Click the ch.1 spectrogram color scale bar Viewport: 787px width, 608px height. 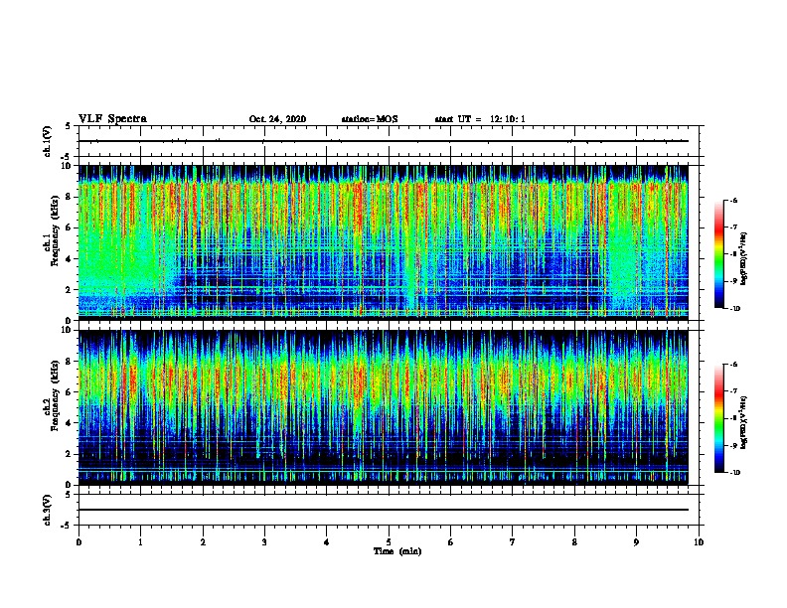tap(718, 254)
